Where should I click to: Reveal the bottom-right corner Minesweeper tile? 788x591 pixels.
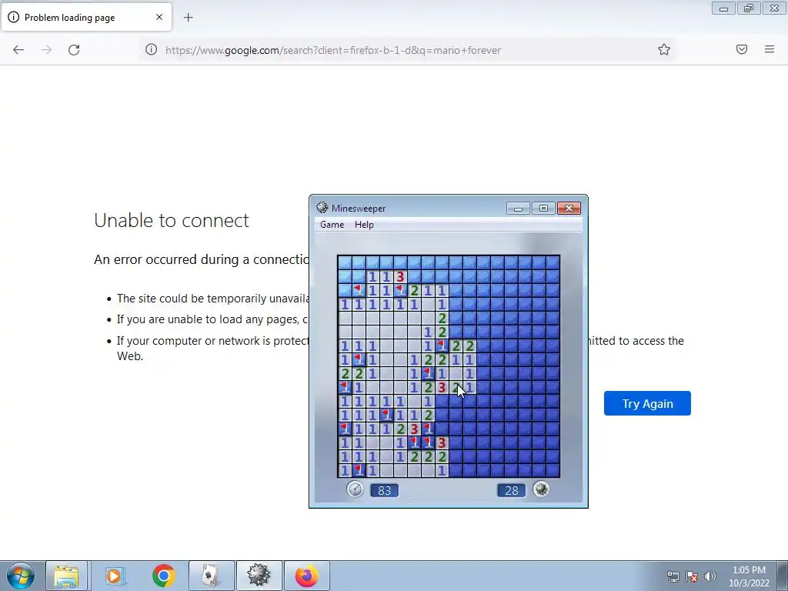click(553, 470)
